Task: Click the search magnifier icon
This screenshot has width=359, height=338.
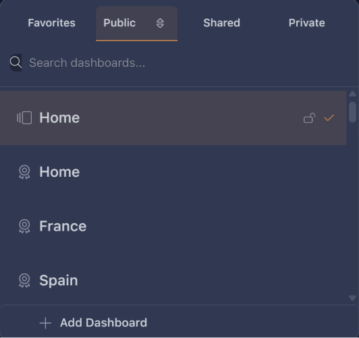Action: click(x=16, y=63)
